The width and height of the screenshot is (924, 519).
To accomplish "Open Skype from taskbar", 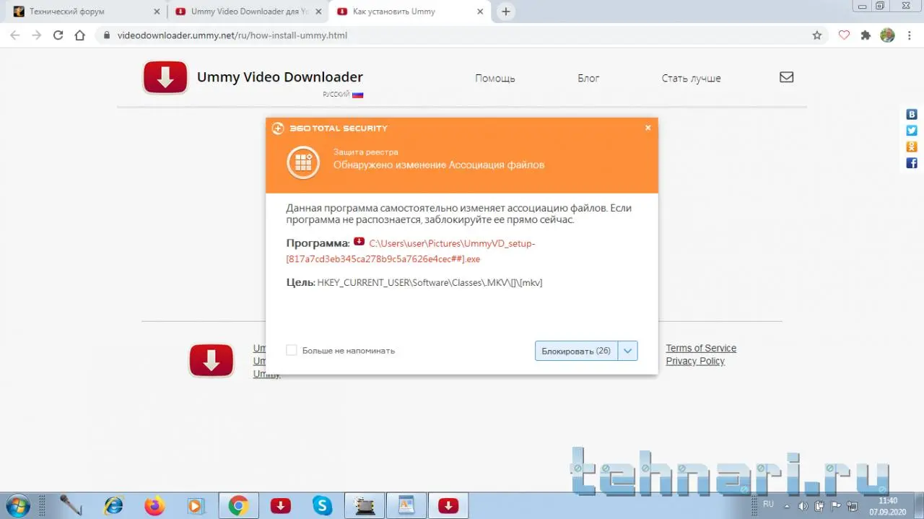I will tap(322, 505).
